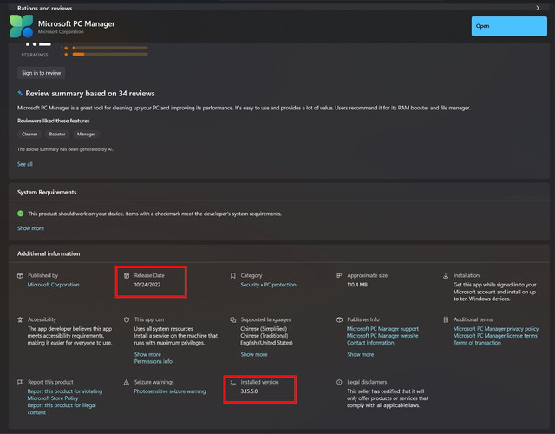Show more supported languages
This screenshot has height=434, width=555.
pyautogui.click(x=254, y=354)
